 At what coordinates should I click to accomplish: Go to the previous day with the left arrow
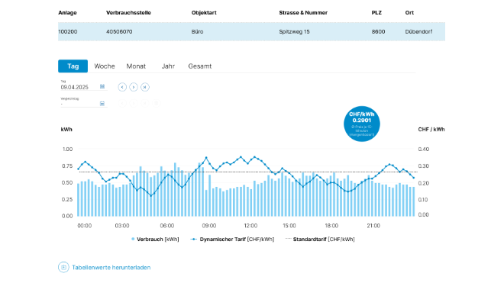pyautogui.click(x=122, y=87)
